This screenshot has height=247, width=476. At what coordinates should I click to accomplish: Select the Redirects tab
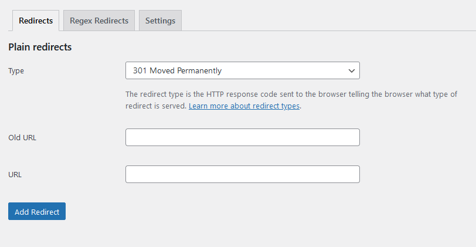36,21
